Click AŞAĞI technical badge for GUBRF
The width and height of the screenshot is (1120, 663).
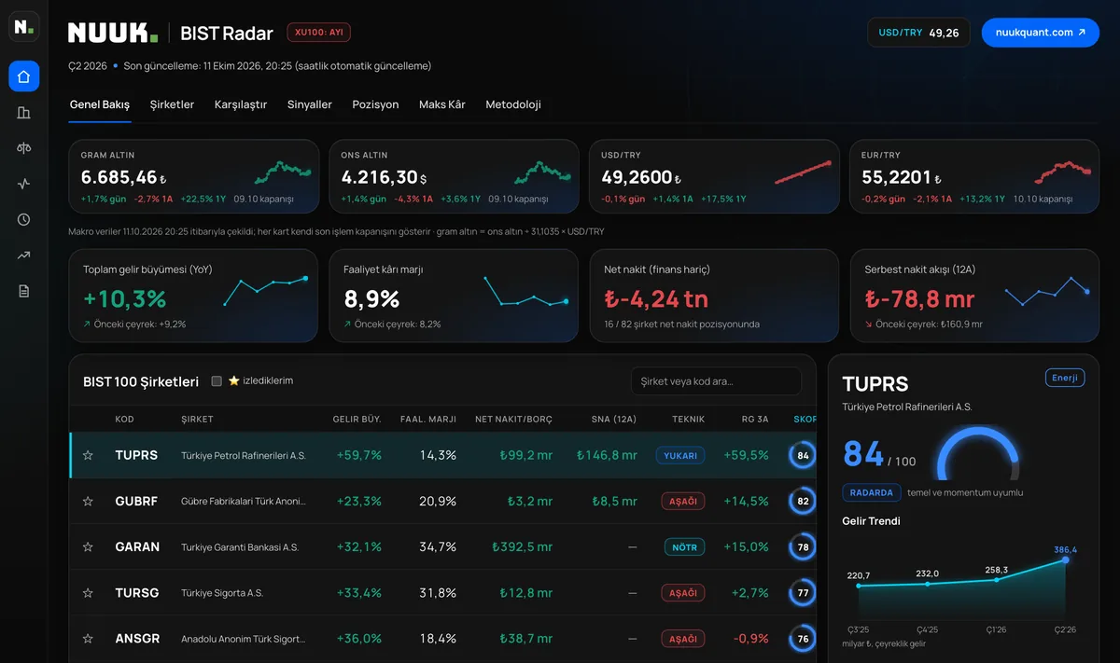pyautogui.click(x=684, y=501)
